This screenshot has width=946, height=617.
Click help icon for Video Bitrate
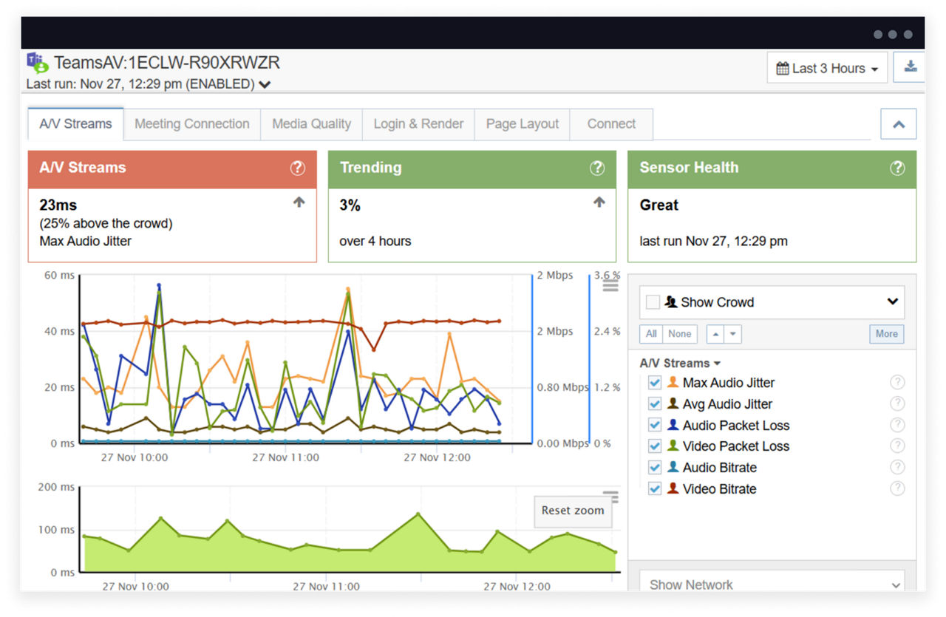click(x=897, y=488)
